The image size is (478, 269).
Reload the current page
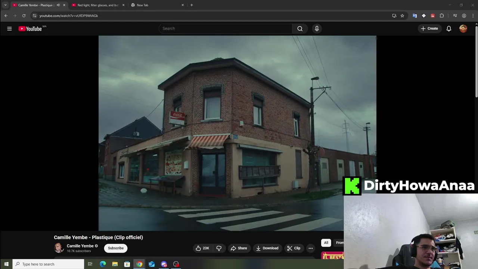24,16
